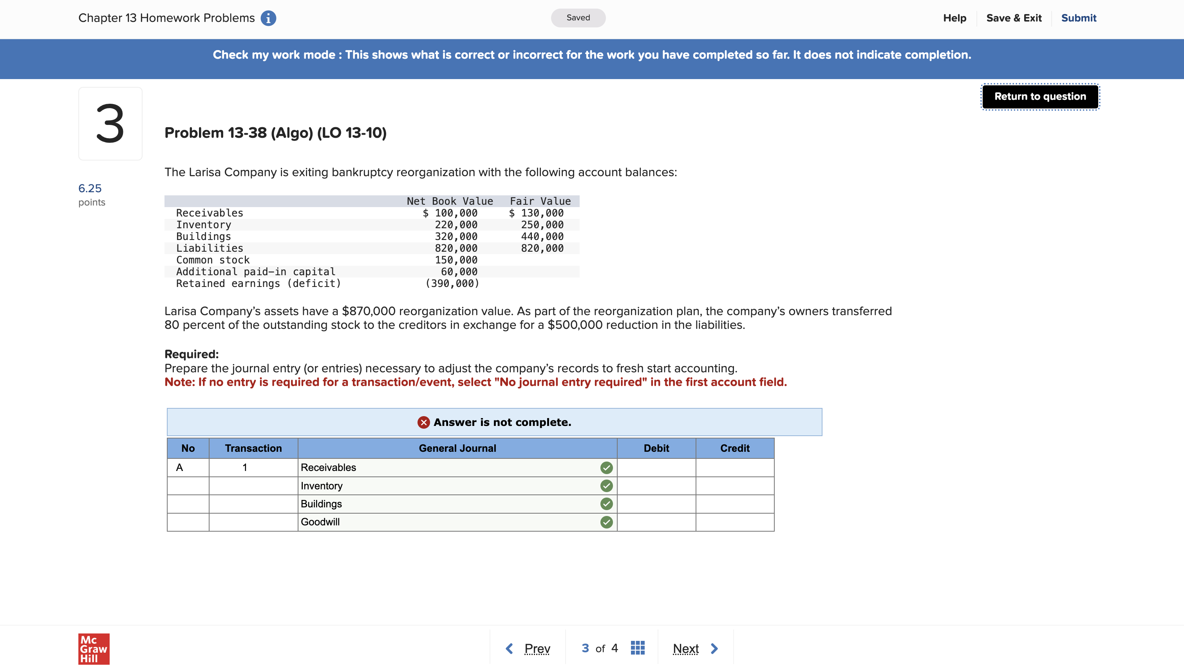Click the Debit field for Receivables
Viewport: 1184px width, 671px height.
coord(656,467)
